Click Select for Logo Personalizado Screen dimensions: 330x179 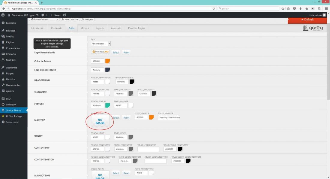coord(115,53)
